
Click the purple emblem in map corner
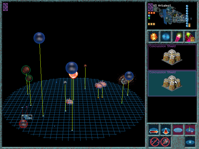[x=6, y=7]
